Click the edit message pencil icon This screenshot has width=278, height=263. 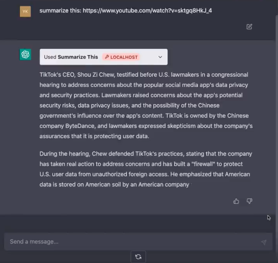[x=249, y=26]
